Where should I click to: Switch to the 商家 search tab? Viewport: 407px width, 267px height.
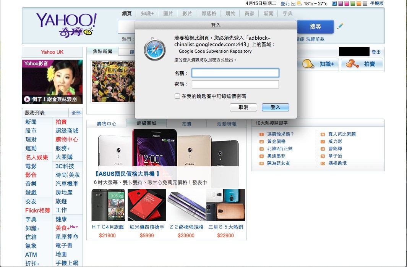[x=250, y=13]
